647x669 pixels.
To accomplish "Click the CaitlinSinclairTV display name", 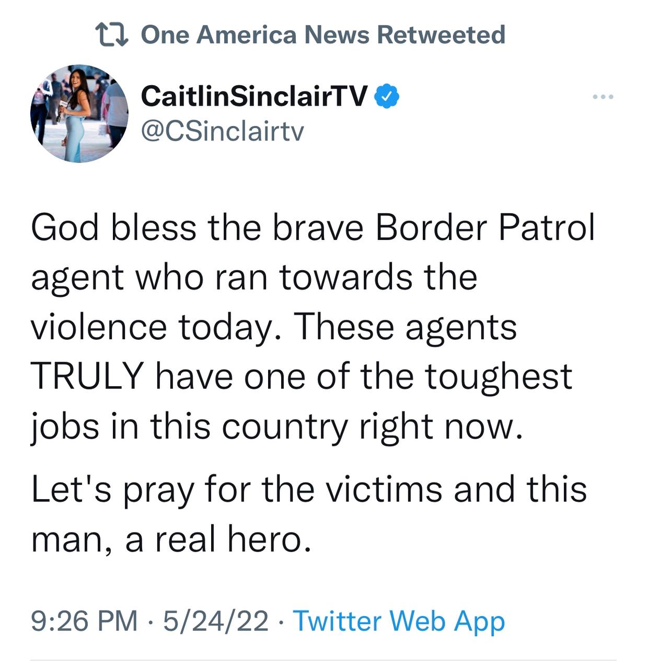I will [254, 96].
